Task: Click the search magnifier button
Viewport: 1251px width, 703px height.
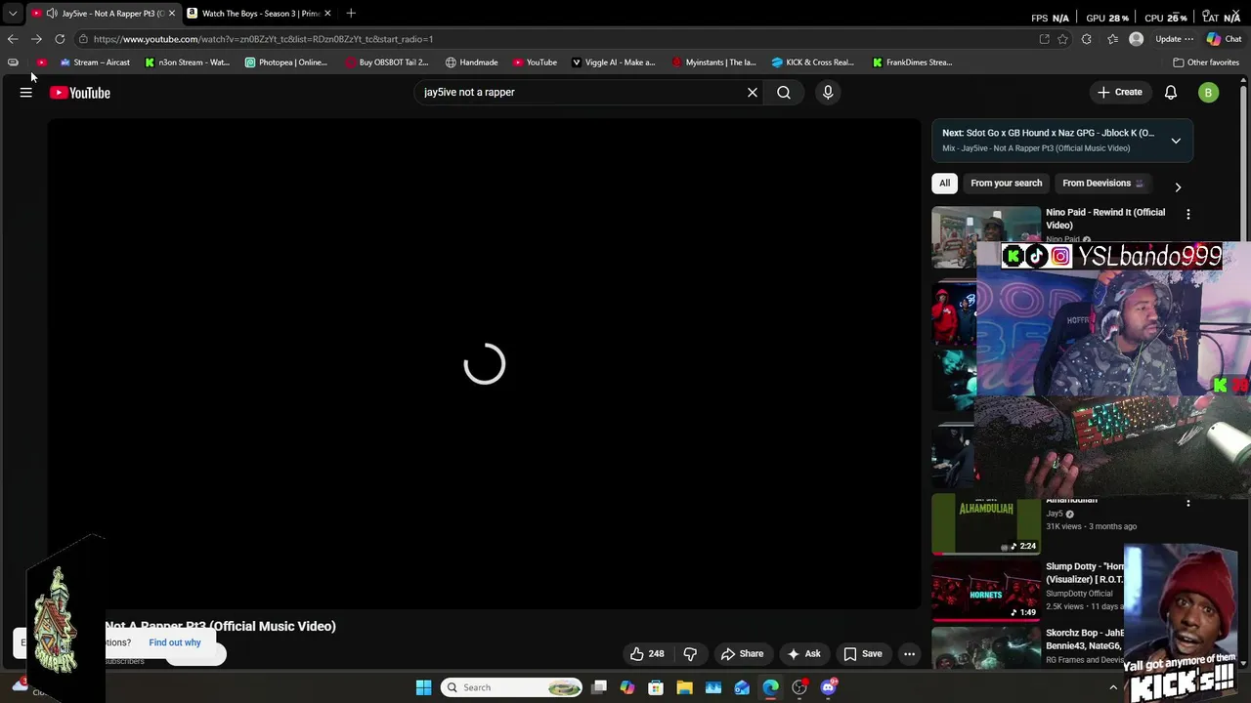Action: pyautogui.click(x=784, y=92)
